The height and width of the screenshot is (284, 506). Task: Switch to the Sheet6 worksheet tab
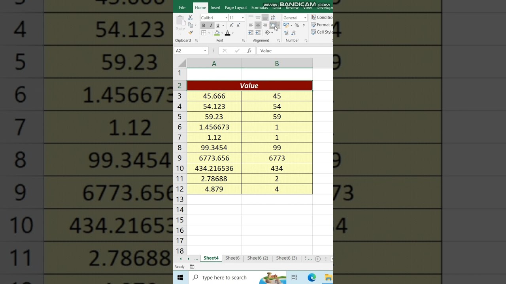pos(232,258)
